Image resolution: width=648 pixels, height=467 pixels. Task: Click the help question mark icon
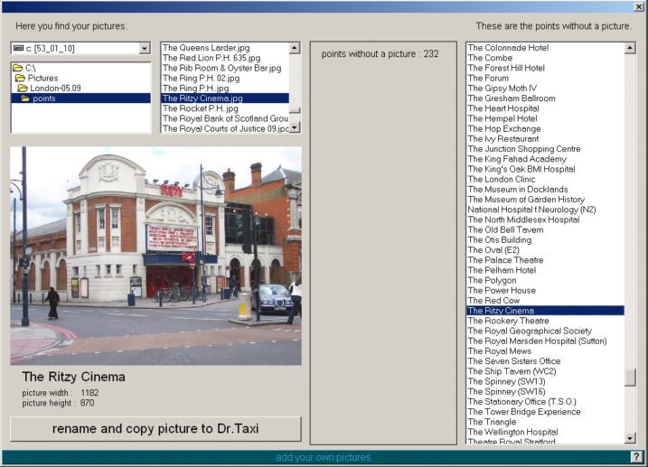[636, 457]
